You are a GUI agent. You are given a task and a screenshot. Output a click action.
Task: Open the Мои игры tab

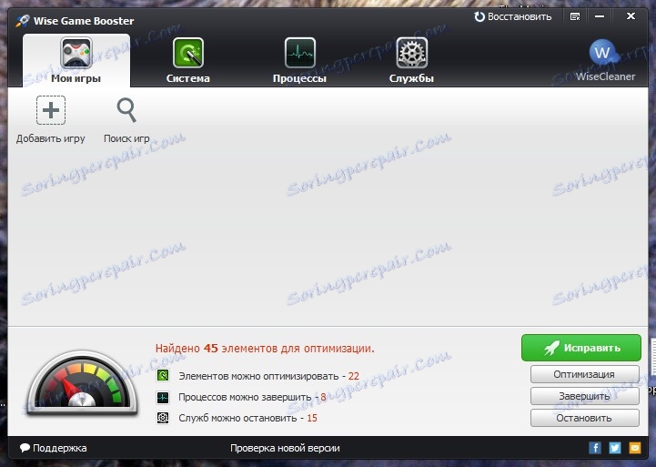76,60
